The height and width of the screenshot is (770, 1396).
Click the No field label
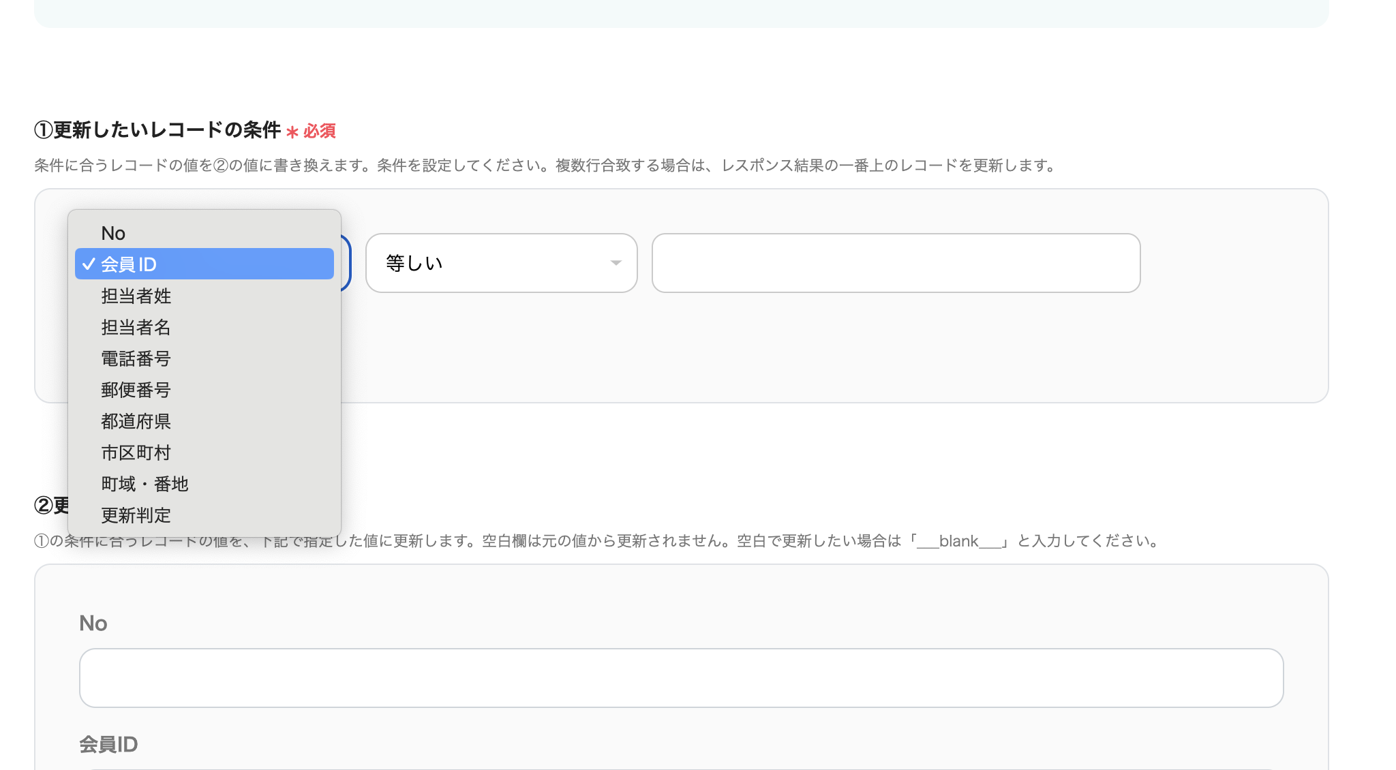[93, 623]
